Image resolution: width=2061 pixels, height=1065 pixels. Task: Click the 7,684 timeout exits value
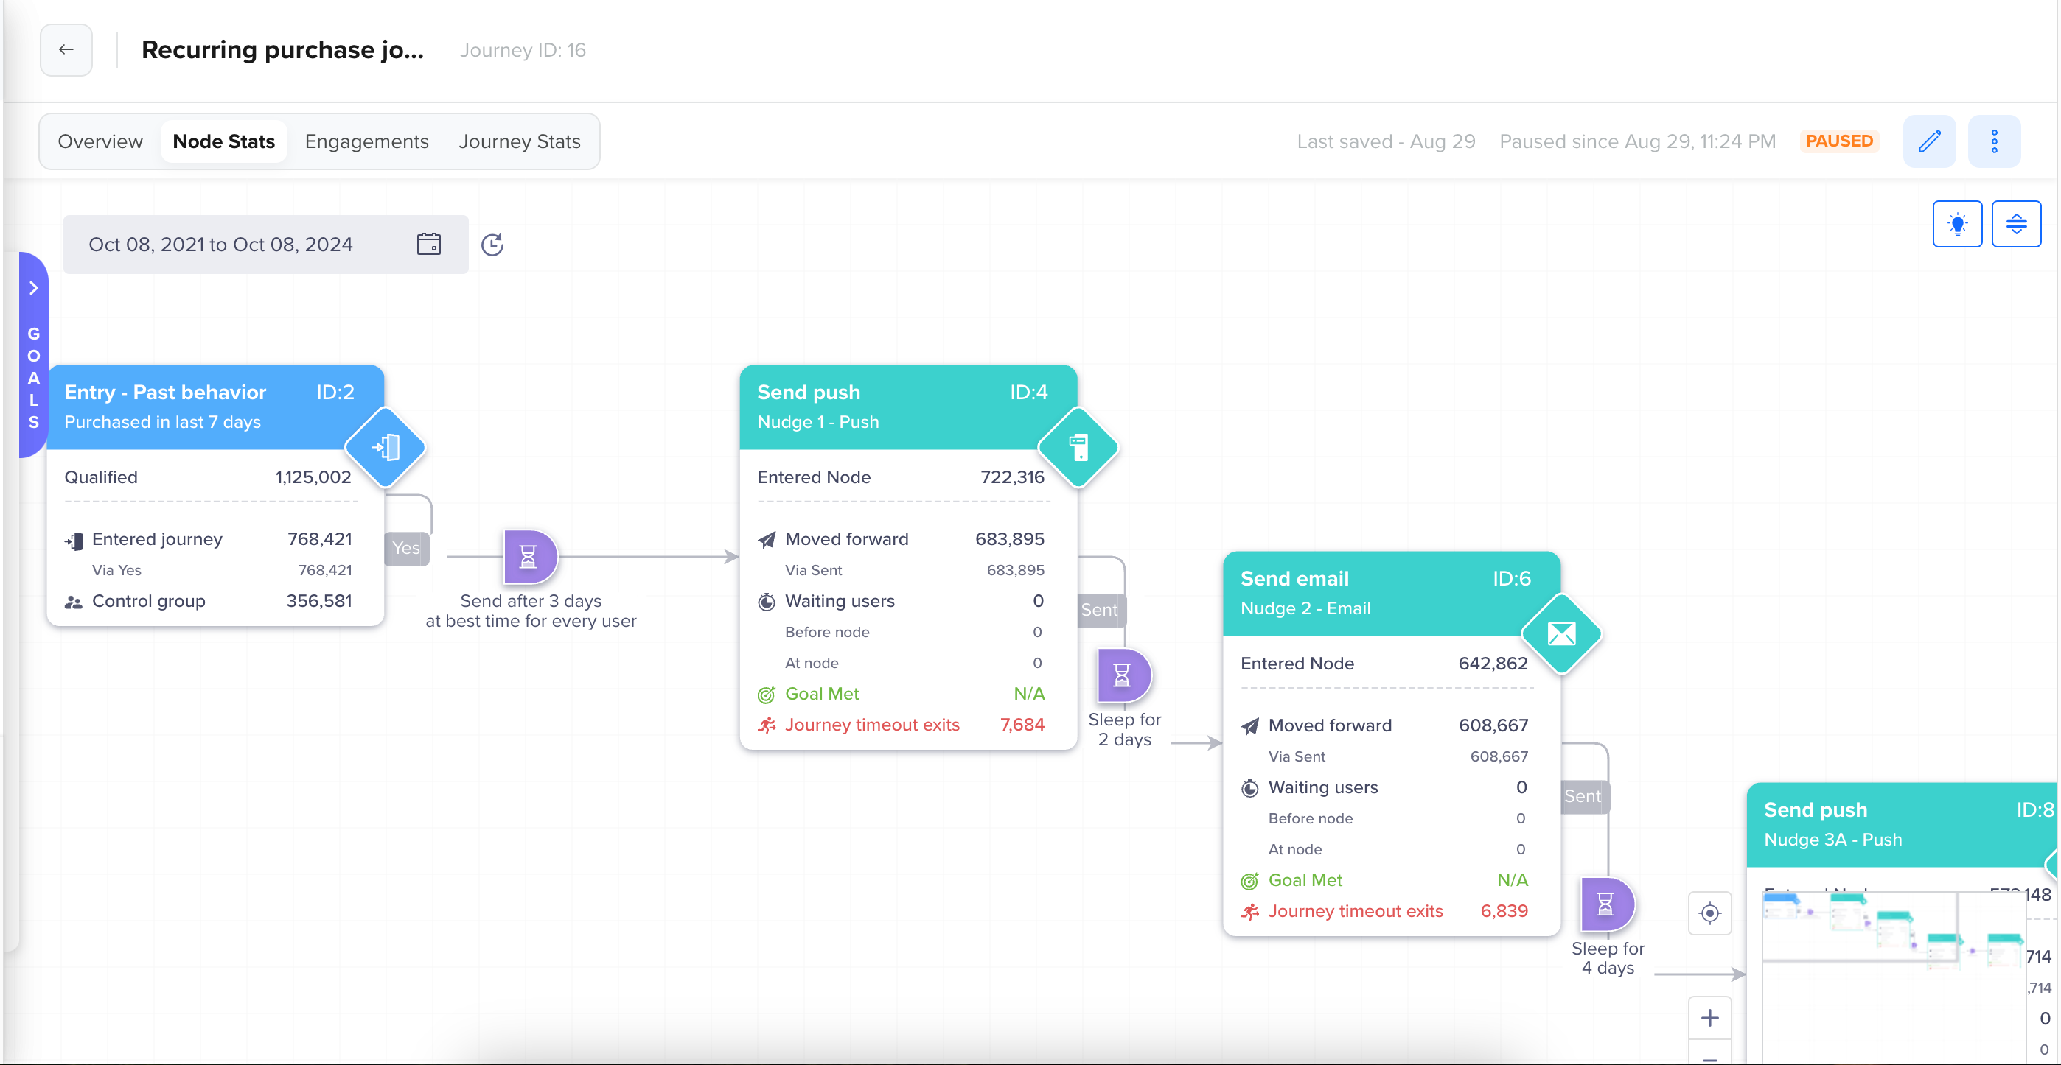[x=1022, y=725]
